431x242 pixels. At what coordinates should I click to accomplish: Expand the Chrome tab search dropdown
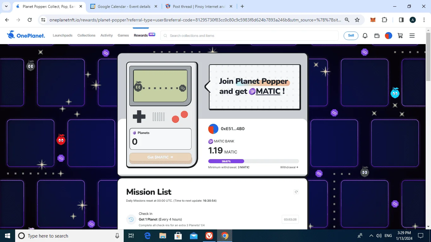click(7, 6)
